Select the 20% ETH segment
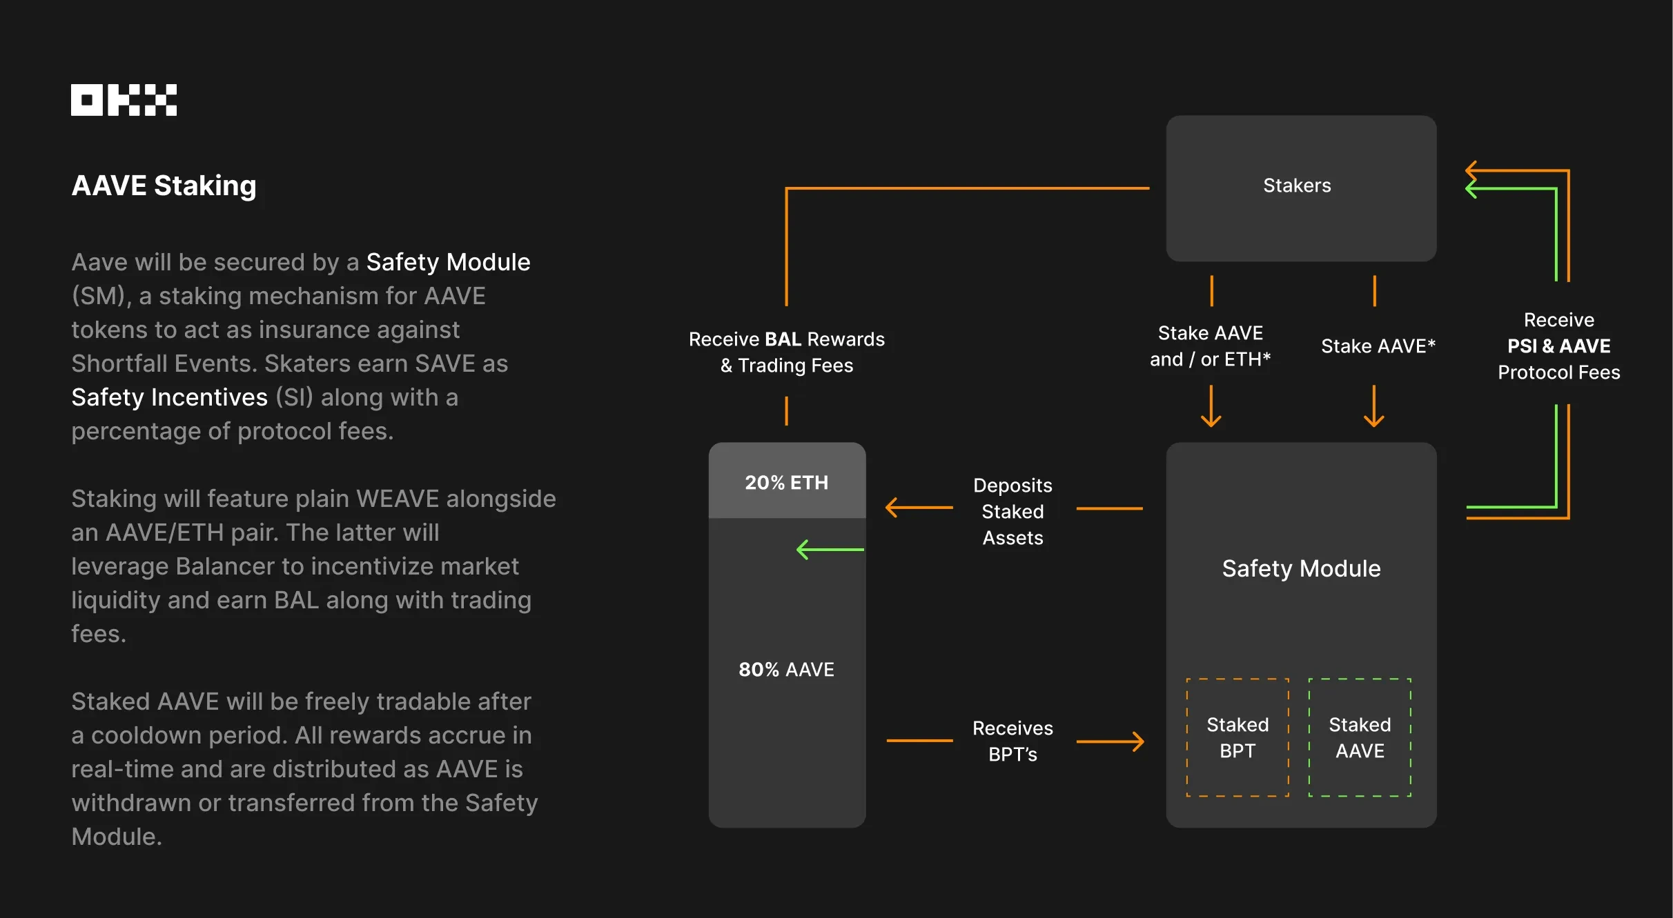 tap(787, 481)
